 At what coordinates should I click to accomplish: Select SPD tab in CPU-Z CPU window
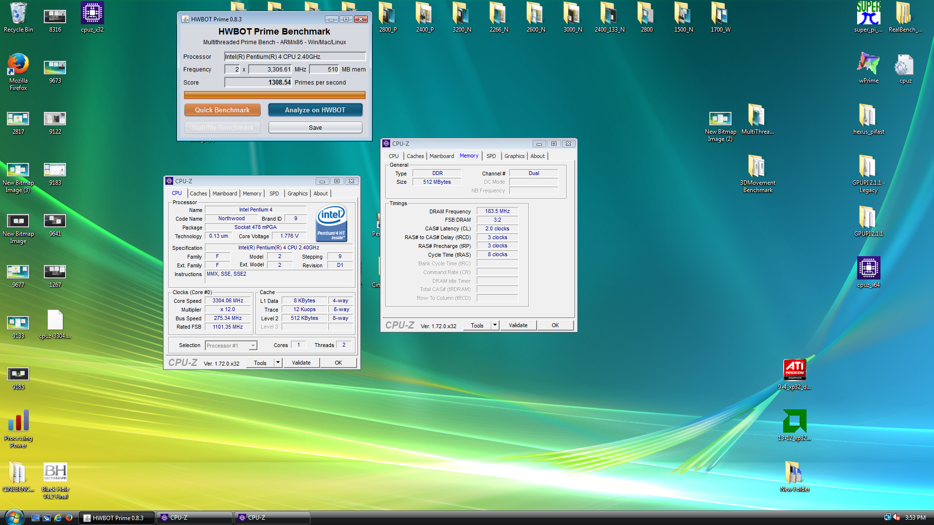[x=274, y=193]
